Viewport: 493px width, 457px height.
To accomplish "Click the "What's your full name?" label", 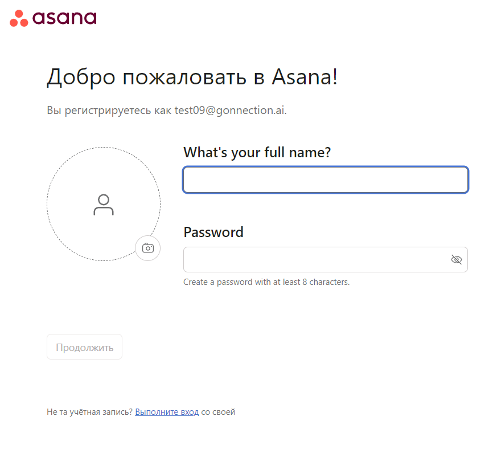I will point(257,153).
